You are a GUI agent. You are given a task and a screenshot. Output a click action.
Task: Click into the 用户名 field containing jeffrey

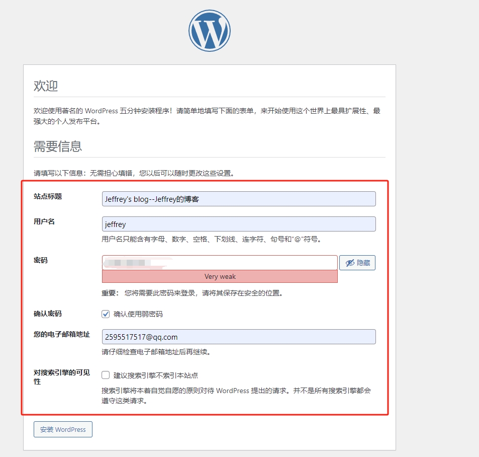(x=239, y=224)
